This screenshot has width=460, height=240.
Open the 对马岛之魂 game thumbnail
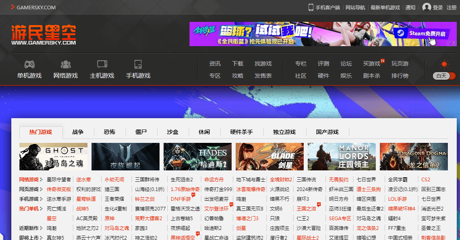point(53,157)
